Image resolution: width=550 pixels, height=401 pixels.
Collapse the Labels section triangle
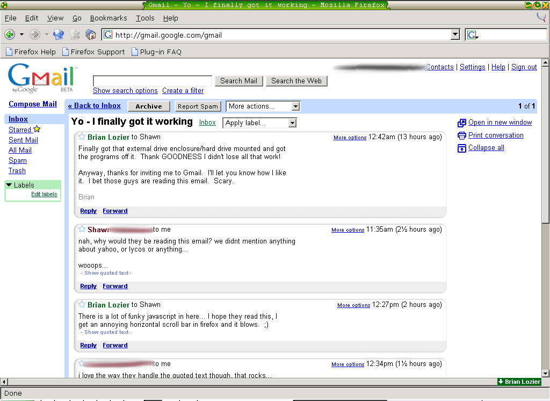tap(9, 185)
